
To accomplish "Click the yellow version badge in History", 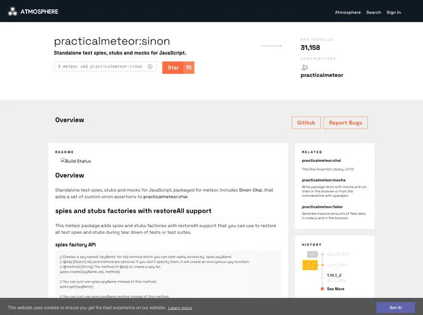I will (x=310, y=265).
